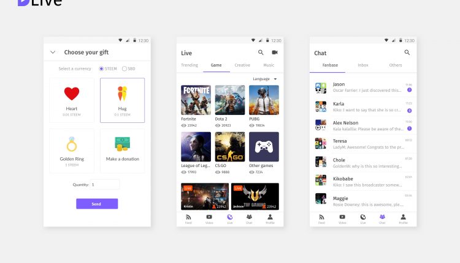This screenshot has width=460, height=263.
Task: Select the STEEM currency radio button
Action: (101, 69)
